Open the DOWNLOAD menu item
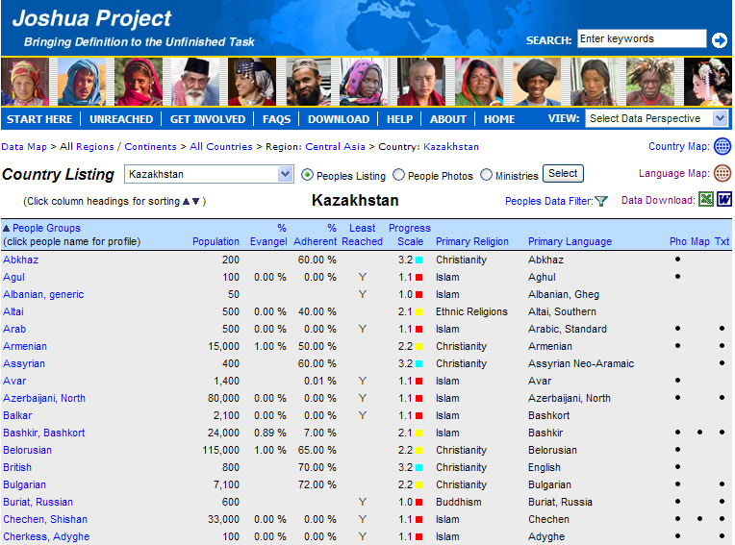Screen dimensions: 735x545 coord(339,119)
